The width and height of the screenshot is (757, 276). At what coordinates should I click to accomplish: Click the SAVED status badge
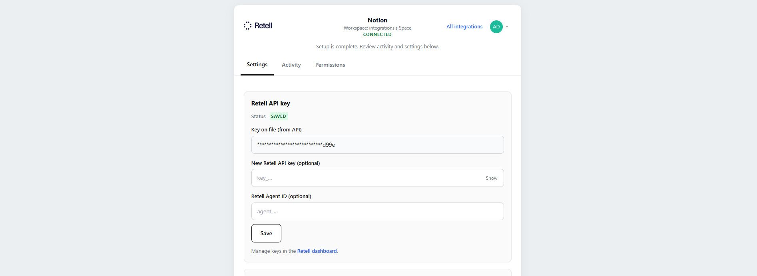click(x=279, y=117)
